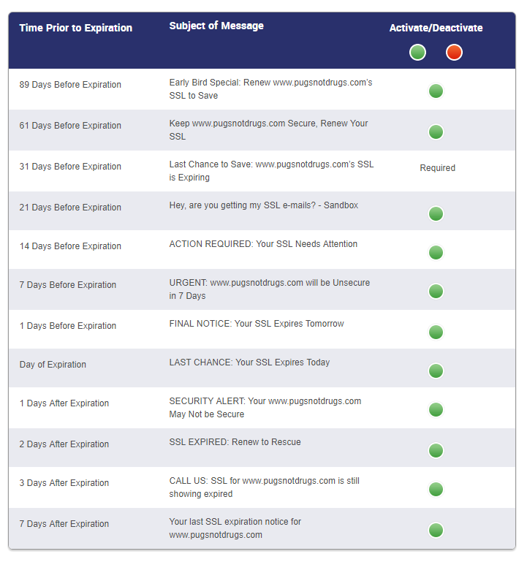
Task: Toggle green dot for 14 Days Before Expiration
Action: pyautogui.click(x=436, y=253)
